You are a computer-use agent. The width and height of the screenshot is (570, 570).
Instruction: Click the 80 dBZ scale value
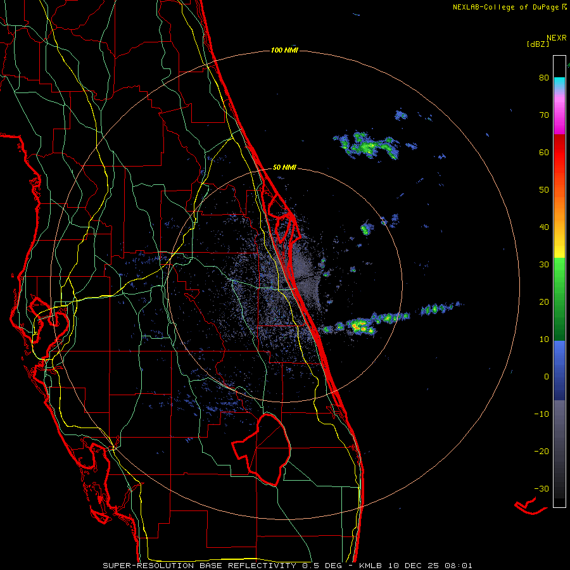[544, 78]
